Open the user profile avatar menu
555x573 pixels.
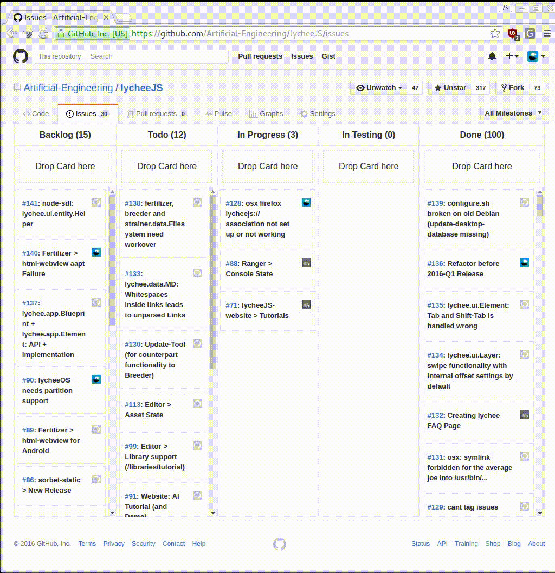536,56
